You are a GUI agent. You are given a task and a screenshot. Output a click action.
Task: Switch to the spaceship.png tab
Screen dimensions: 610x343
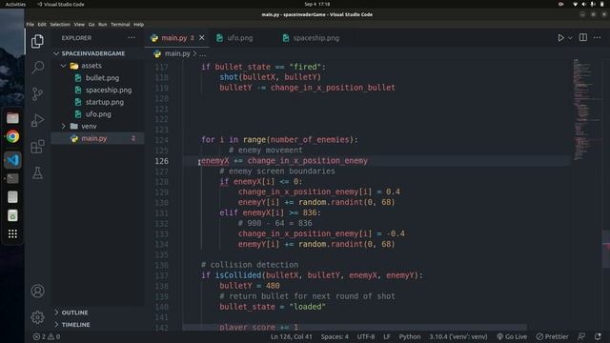(315, 38)
